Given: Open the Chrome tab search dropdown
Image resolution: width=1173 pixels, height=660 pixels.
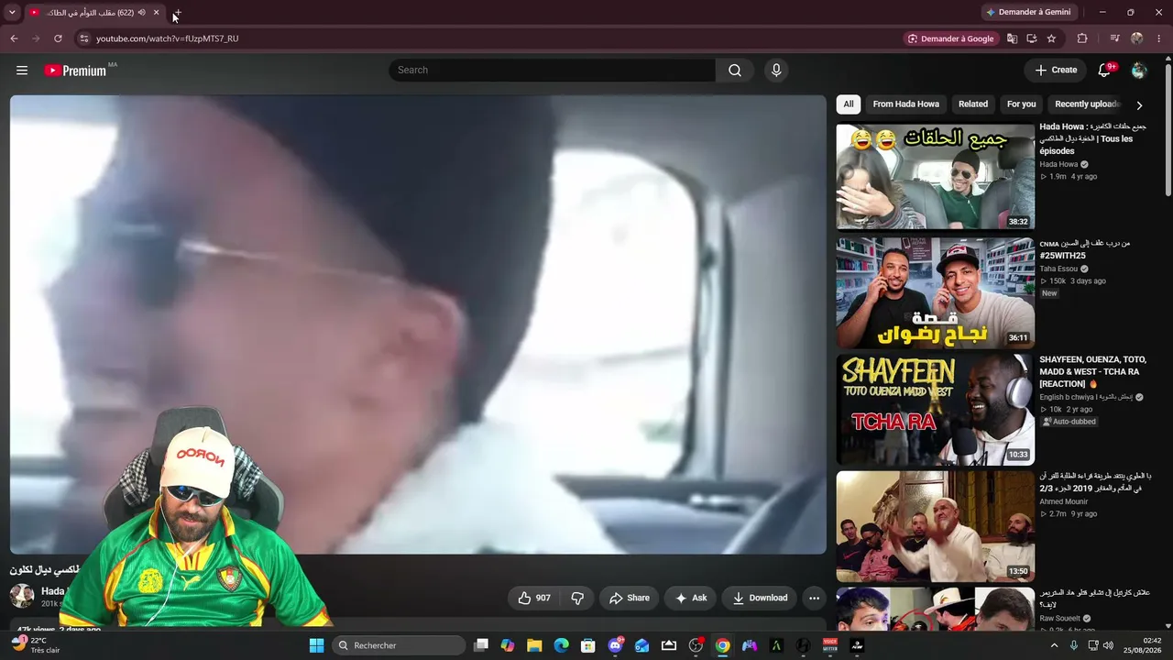Looking at the screenshot, I should point(12,13).
